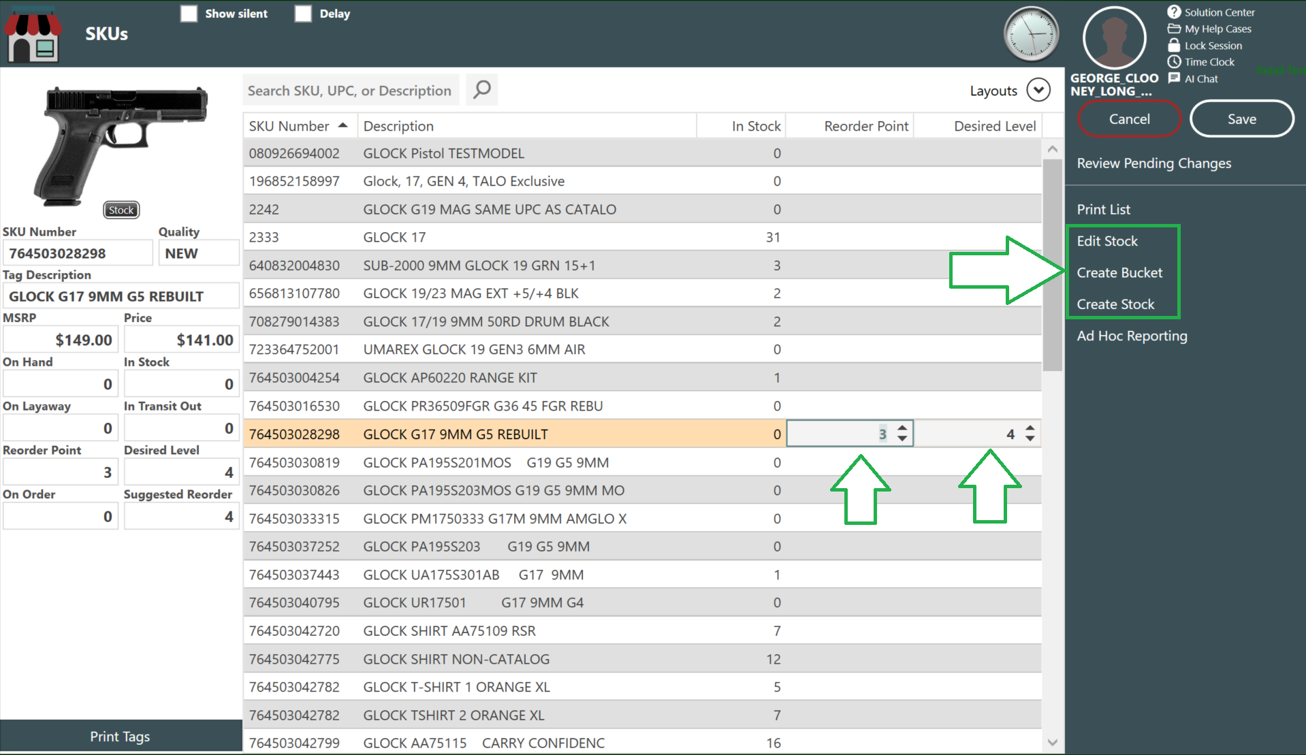Click scrollbar down arrow in SKU grid
Screen dimensions: 1306x755
1053,743
